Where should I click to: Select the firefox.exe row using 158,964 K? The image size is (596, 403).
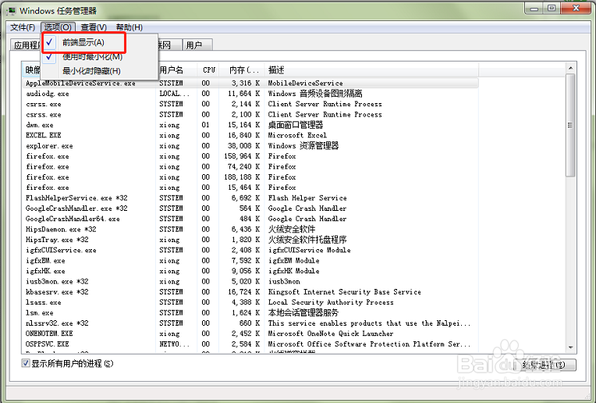[x=250, y=156]
